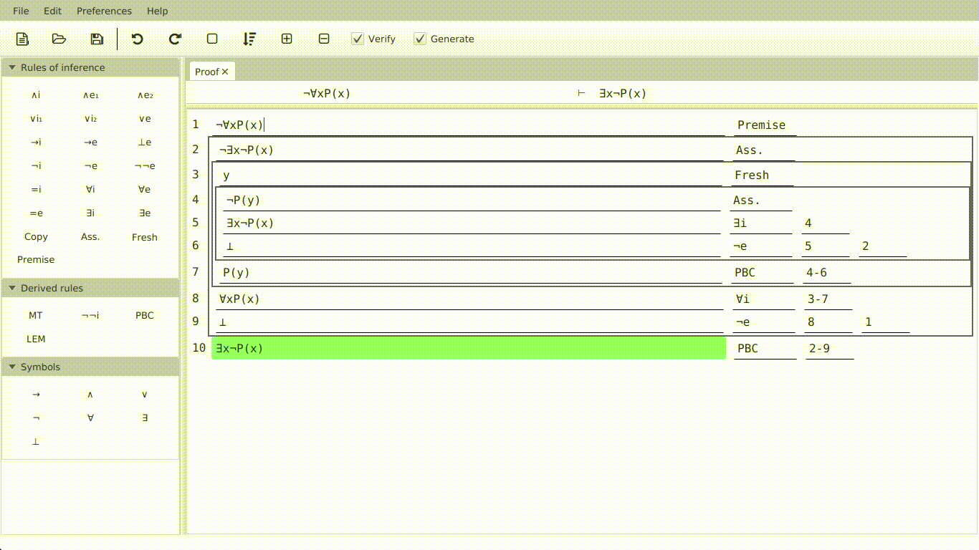Apply the ¬i negation introduction rule
Screen dimensions: 979x550
36,166
